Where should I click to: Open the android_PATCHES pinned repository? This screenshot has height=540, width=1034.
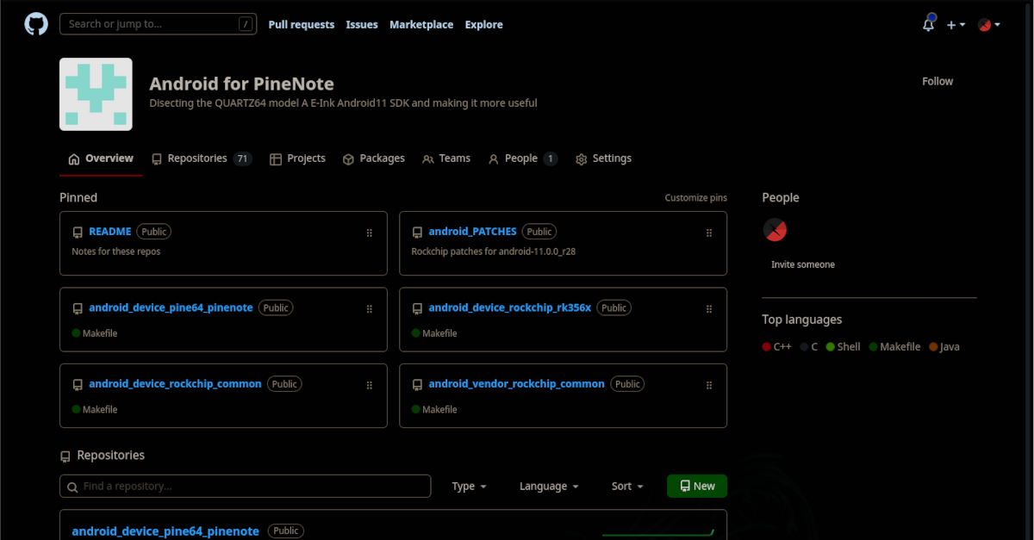pyautogui.click(x=472, y=232)
